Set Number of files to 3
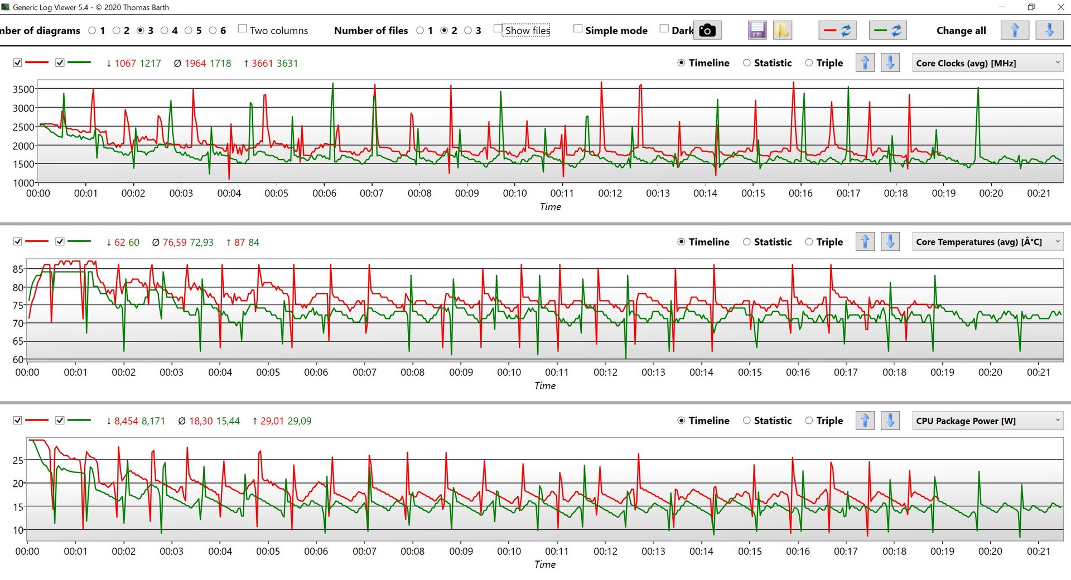Image resolution: width=1071 pixels, height=580 pixels. pyautogui.click(x=468, y=31)
